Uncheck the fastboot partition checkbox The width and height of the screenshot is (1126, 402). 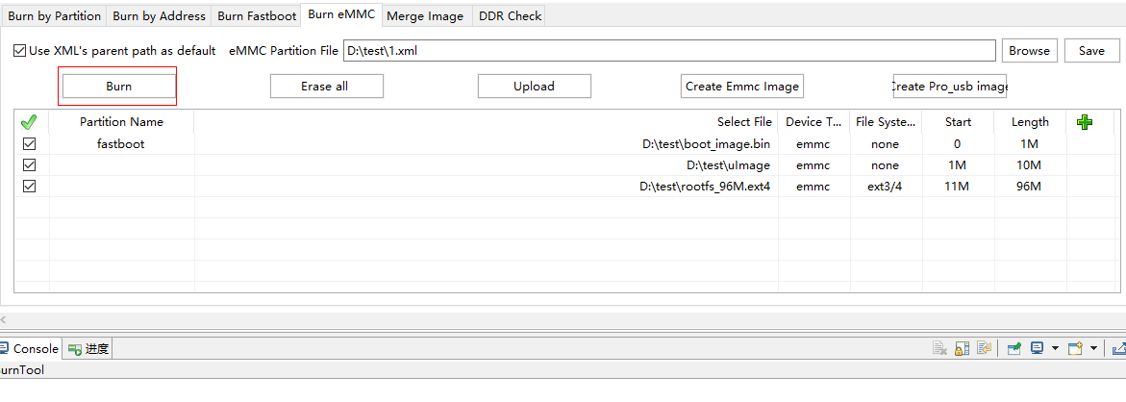[x=29, y=144]
